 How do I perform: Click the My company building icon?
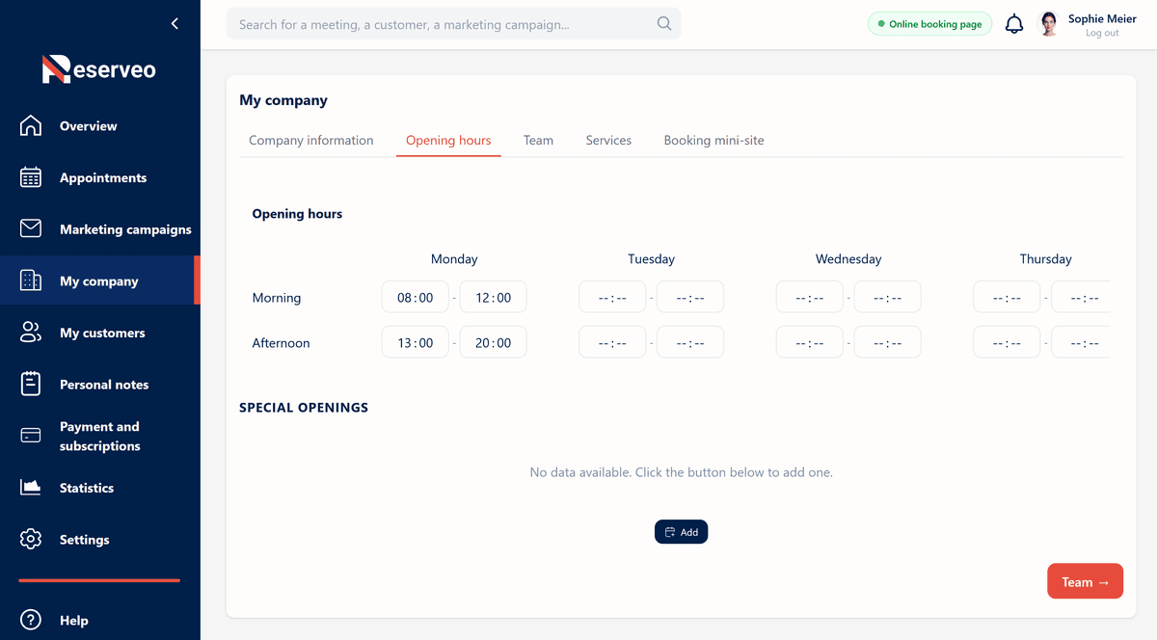click(x=31, y=280)
